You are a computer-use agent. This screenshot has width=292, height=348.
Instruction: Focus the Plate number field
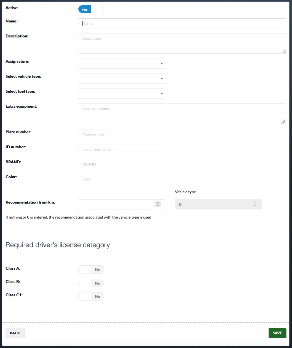tap(122, 134)
